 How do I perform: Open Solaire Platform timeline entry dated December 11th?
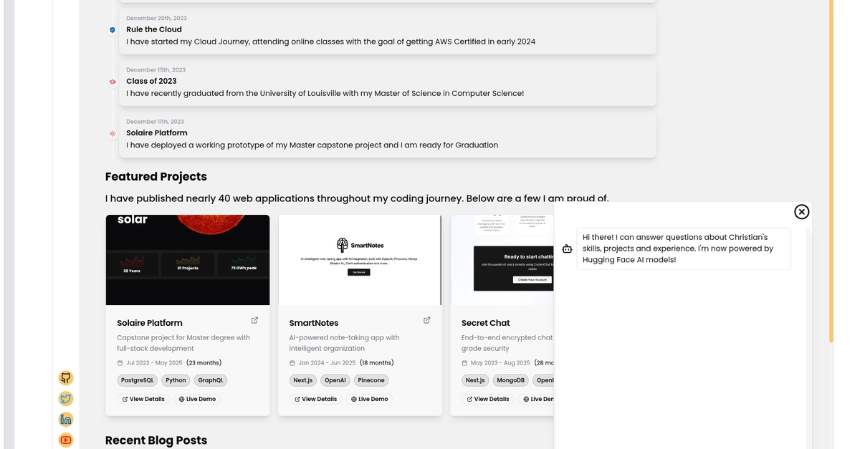[388, 135]
